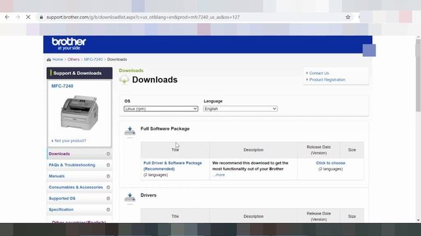Viewport: 421px width, 236px height.
Task: Click the Downloads breadcrumb text
Action: (x=117, y=60)
